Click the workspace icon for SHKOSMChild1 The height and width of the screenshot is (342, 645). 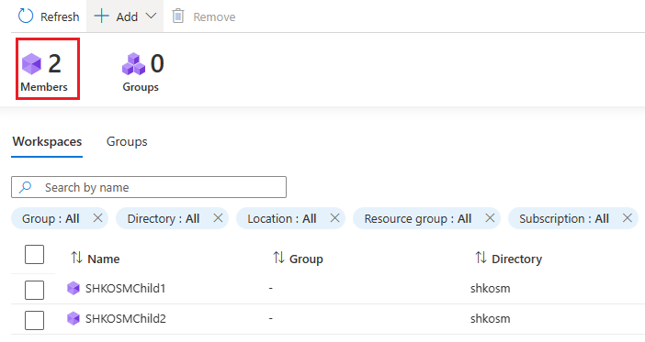coord(74,288)
